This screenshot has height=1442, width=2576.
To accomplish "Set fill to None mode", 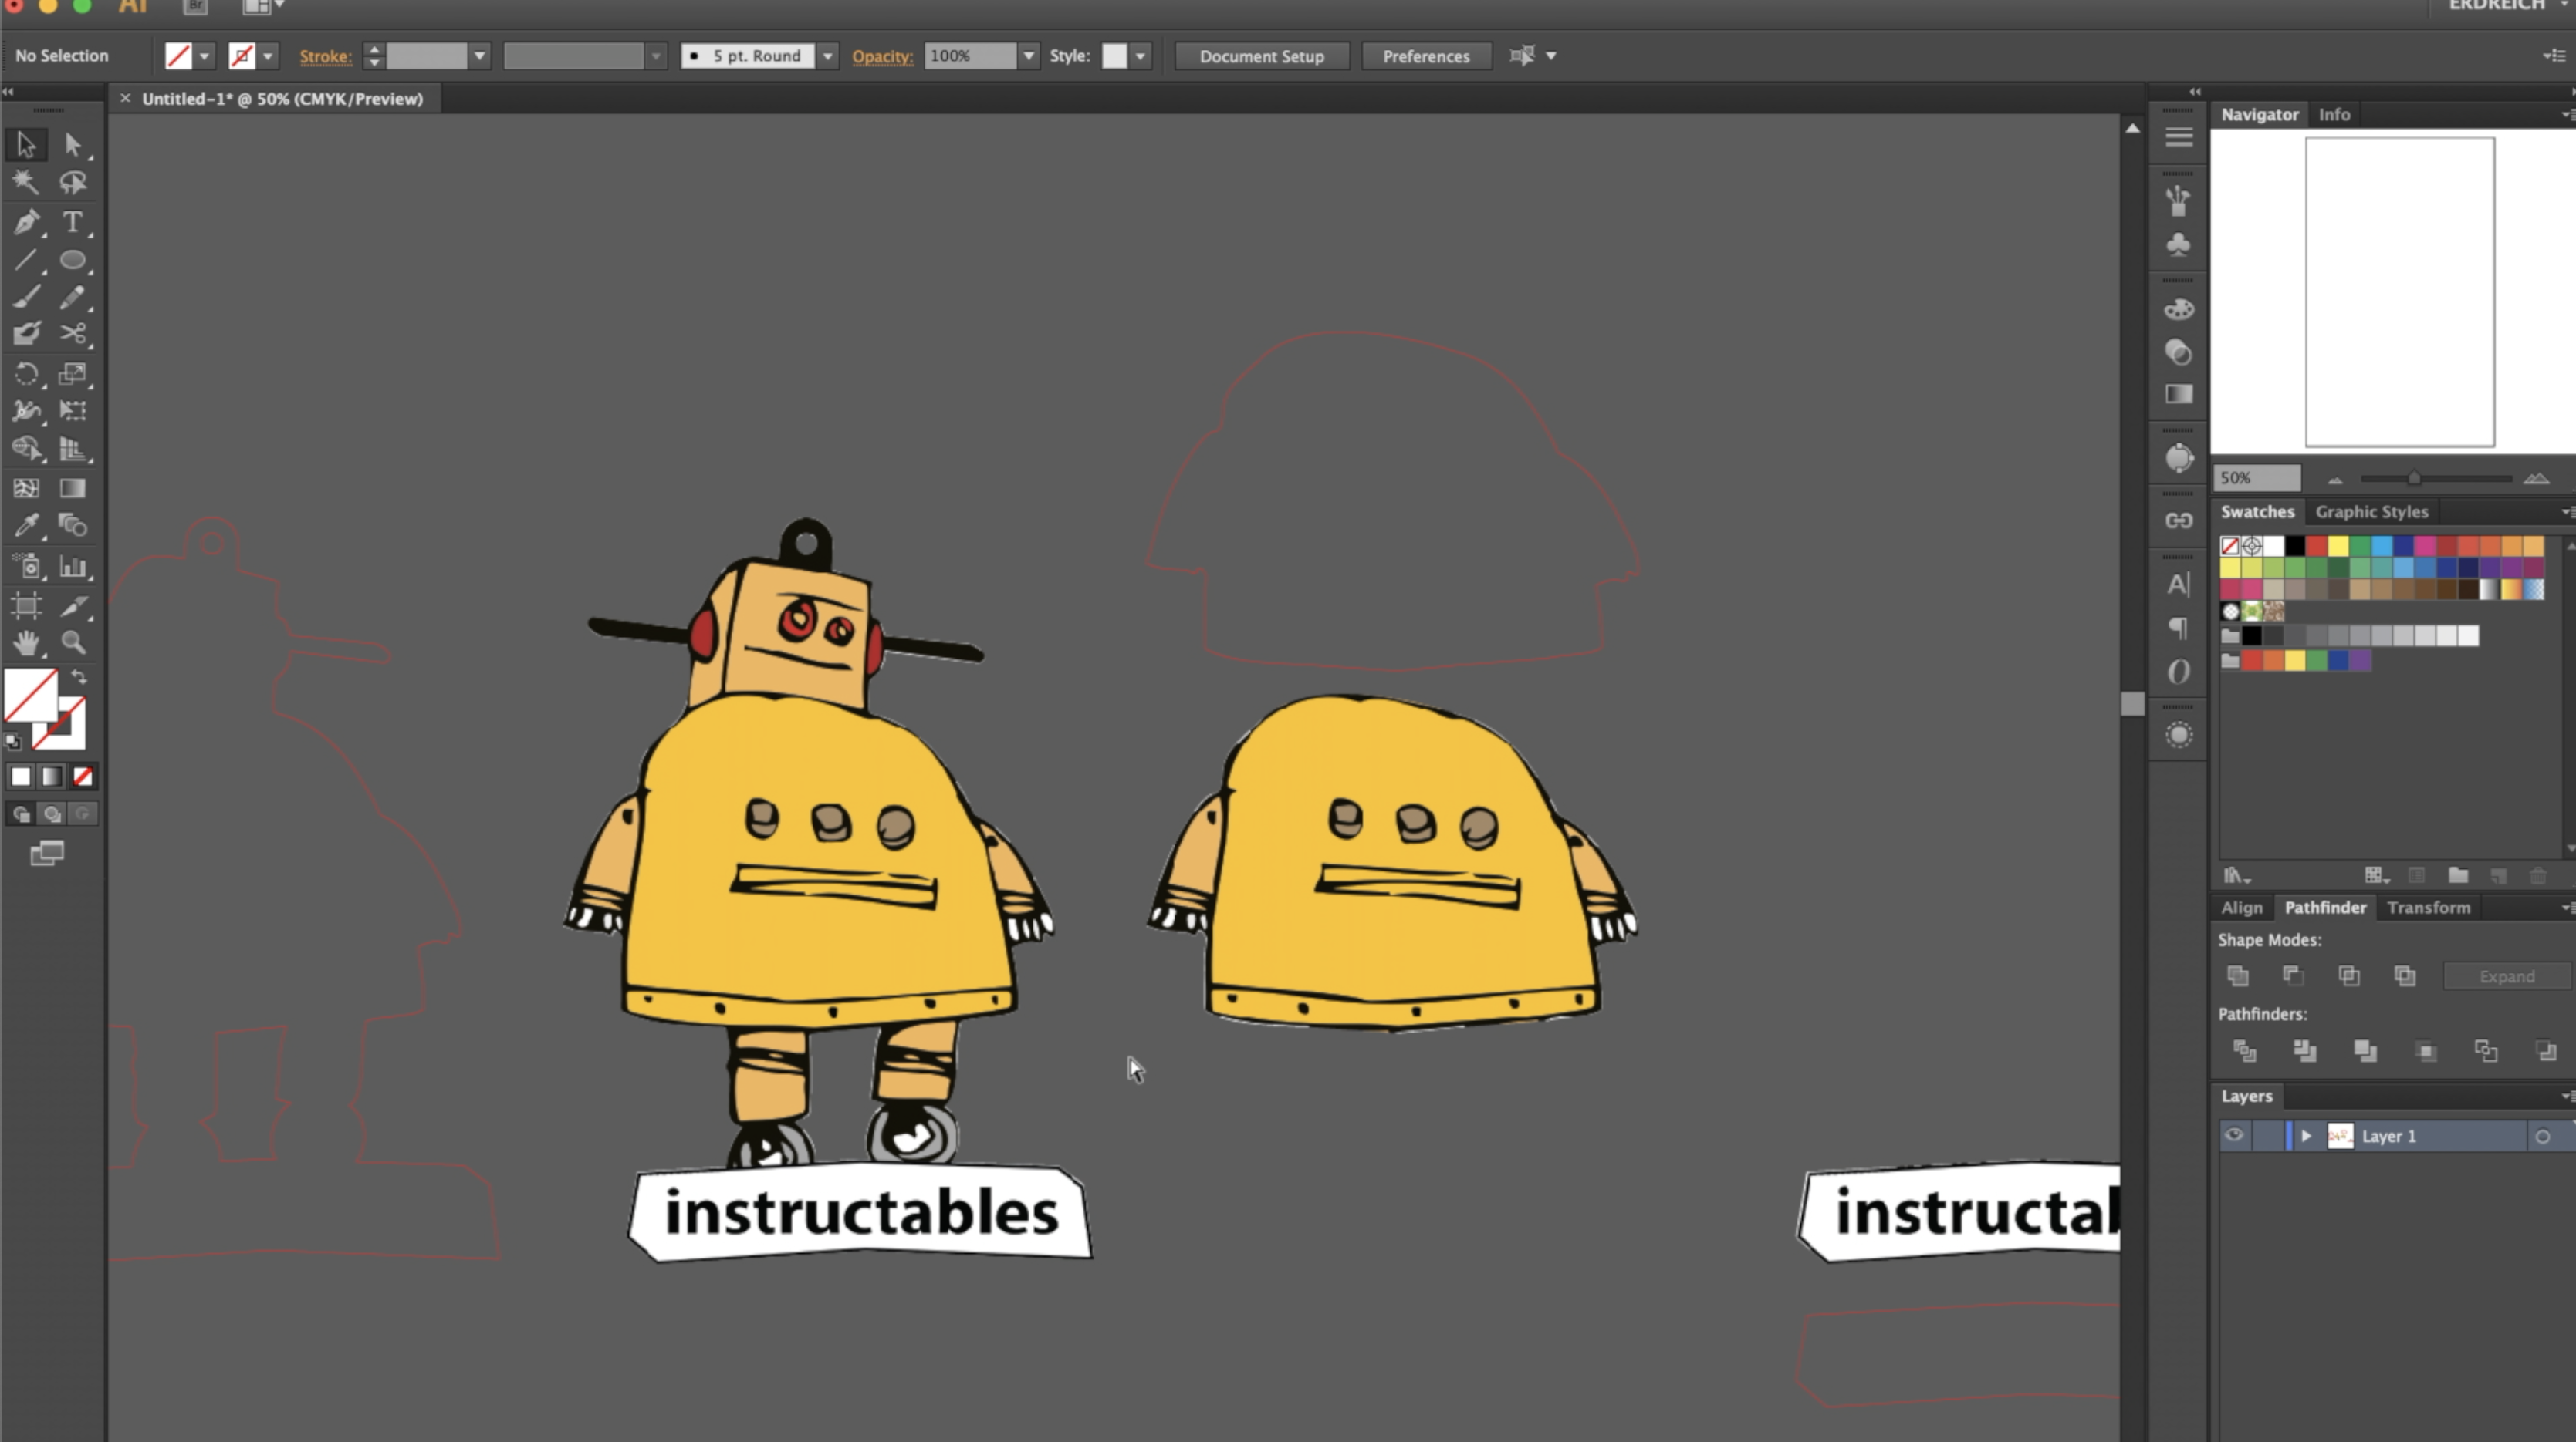I will pyautogui.click(x=83, y=777).
